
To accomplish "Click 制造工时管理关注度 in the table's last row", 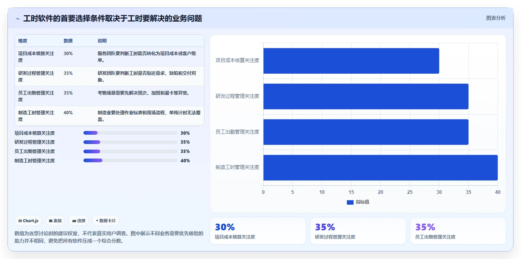I will click(x=36, y=116).
